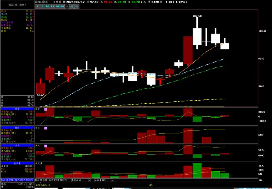Click the 2025/05/14 date marker
272x189 pixels.
point(43,185)
